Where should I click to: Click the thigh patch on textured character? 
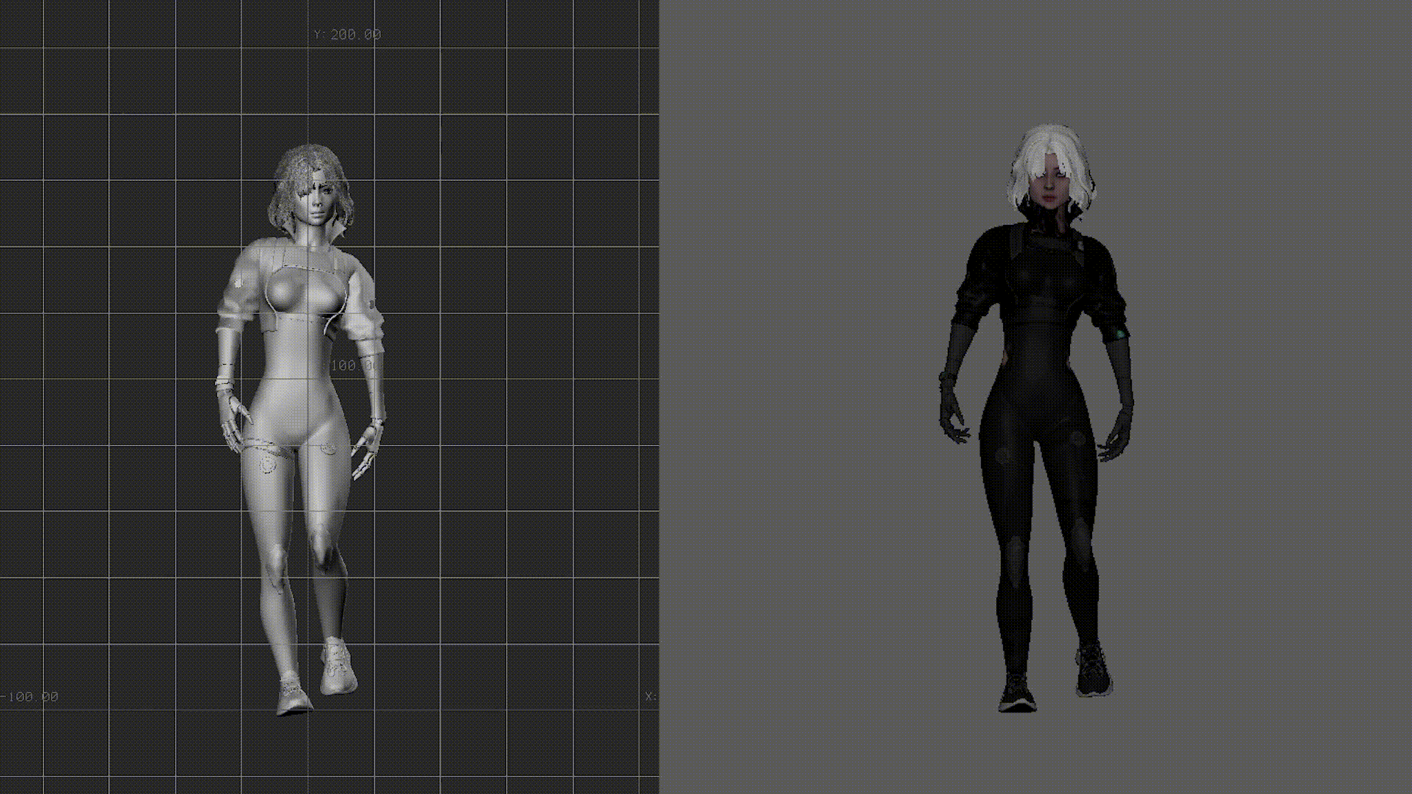click(x=1002, y=455)
